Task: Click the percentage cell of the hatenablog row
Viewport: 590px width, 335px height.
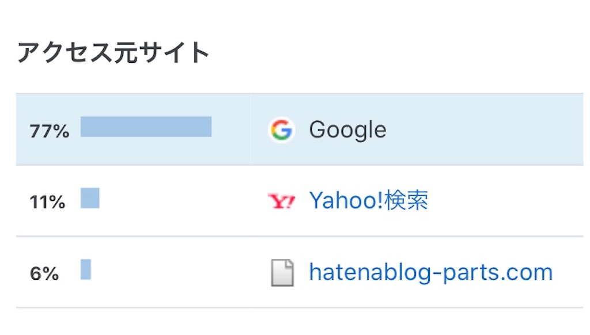Action: tap(133, 272)
